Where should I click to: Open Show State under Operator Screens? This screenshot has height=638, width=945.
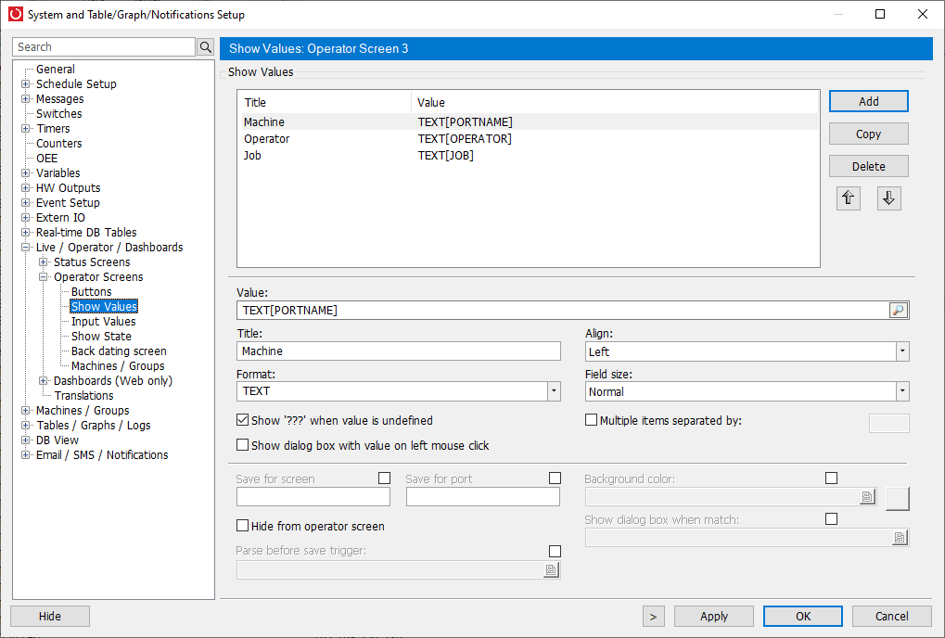pos(101,337)
